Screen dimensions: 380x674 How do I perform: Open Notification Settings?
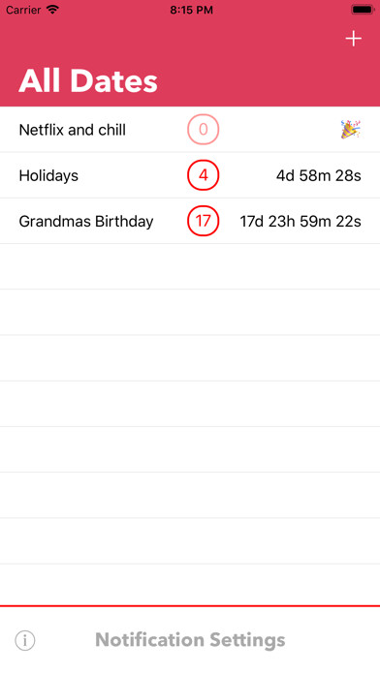190,639
